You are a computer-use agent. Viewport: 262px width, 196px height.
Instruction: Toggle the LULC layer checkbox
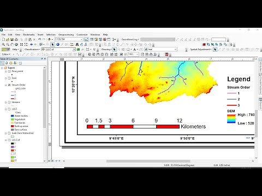(x=9, y=109)
